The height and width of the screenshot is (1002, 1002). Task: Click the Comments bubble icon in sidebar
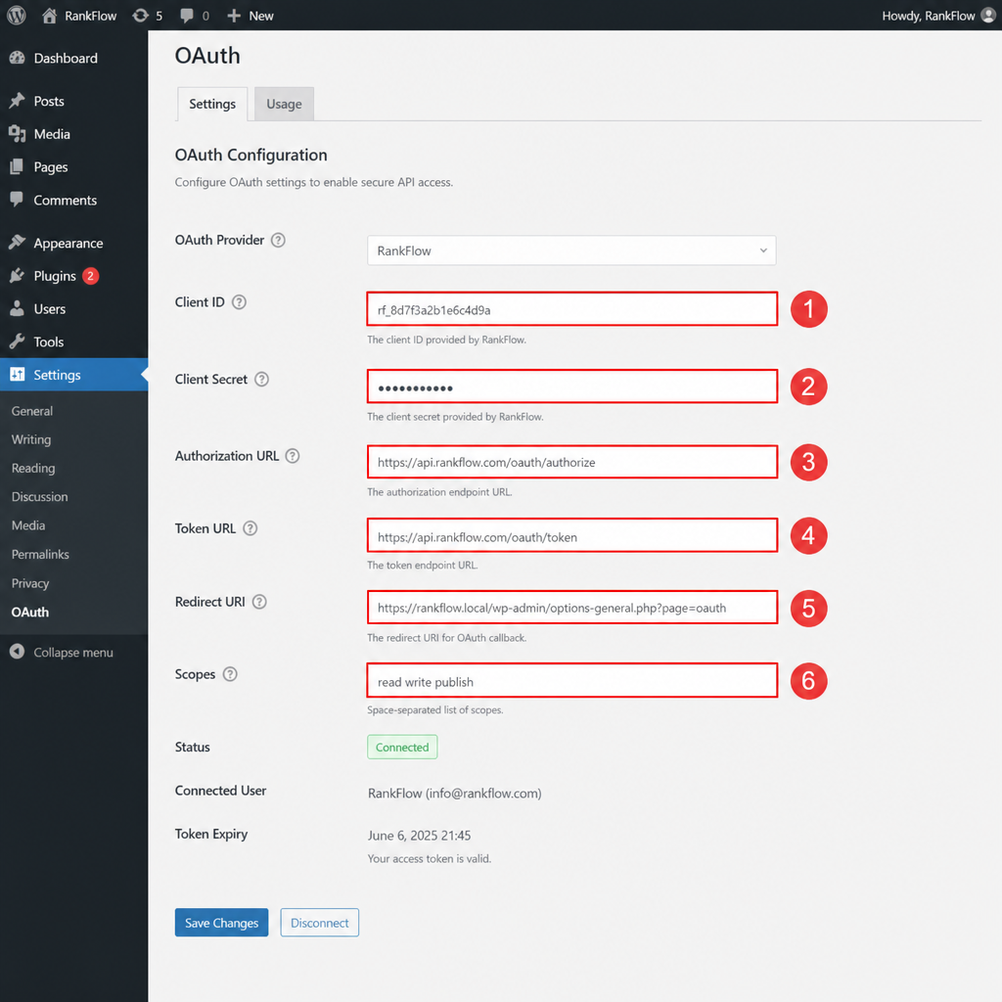[18, 200]
